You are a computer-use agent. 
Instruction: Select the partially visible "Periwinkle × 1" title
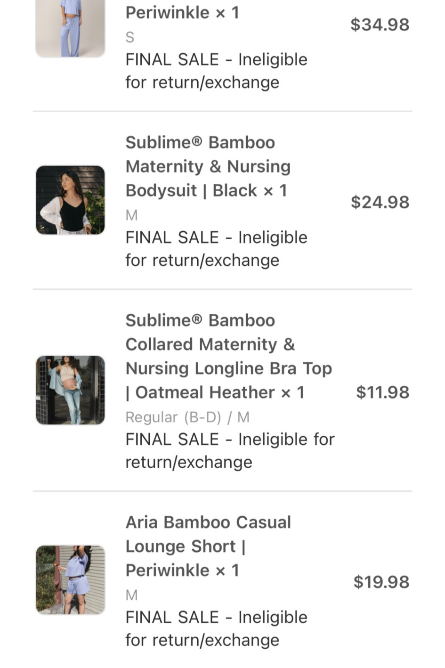pyautogui.click(x=182, y=13)
